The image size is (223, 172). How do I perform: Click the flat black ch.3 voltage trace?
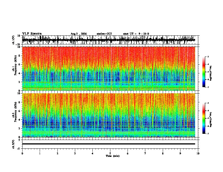click(109, 144)
